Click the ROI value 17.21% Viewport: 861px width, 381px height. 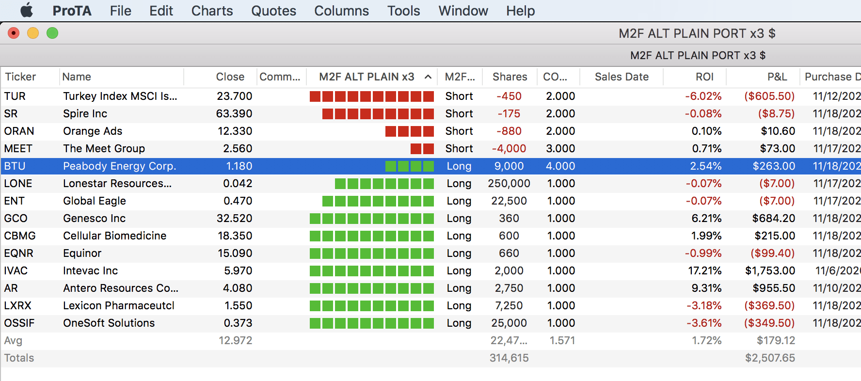click(705, 270)
